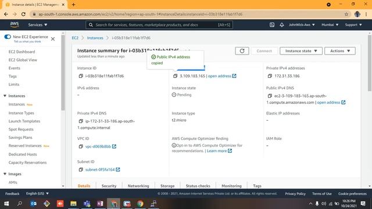Screen dimensions: 372x209
Task: Reload the browser page
Action: point(23,14)
